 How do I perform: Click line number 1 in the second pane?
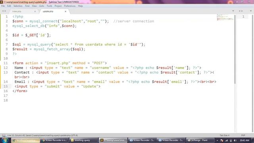click(243, 17)
